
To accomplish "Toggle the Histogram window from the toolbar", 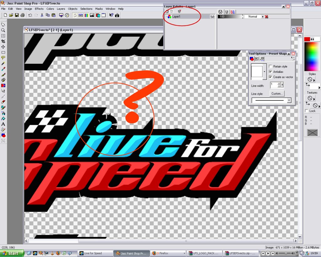I will pos(92,15).
